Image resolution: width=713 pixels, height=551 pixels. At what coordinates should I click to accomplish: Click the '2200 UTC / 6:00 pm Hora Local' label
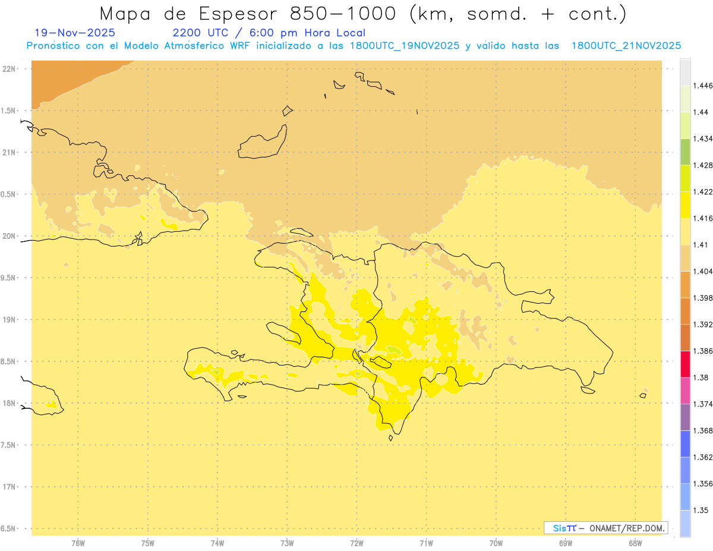coord(269,33)
